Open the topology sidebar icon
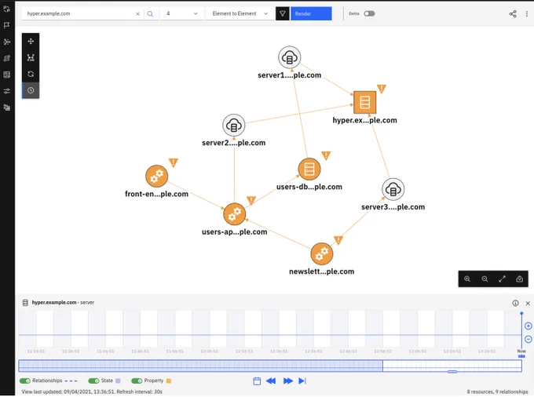The width and height of the screenshot is (534, 397). pos(7,42)
